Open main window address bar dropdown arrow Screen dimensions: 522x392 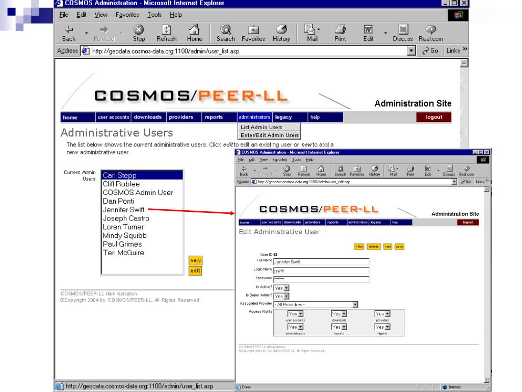pos(411,51)
